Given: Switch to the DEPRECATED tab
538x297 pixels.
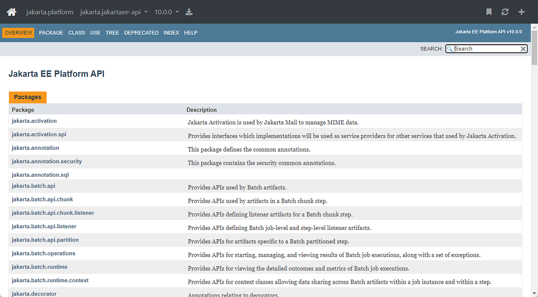Looking at the screenshot, I should click(x=141, y=32).
